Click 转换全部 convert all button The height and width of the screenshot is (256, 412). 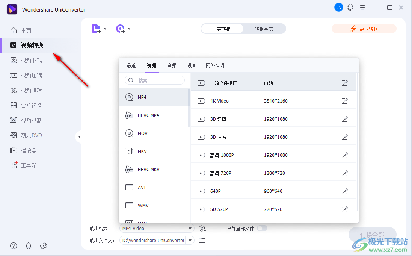[372, 235]
